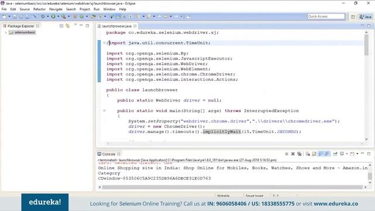Switch to the Java perspective button
Screen dimensions: 375x211
[366, 16]
